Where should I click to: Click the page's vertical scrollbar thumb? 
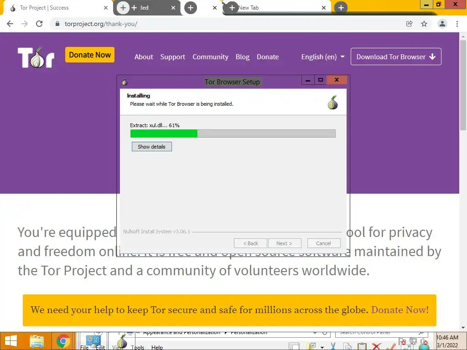463,85
